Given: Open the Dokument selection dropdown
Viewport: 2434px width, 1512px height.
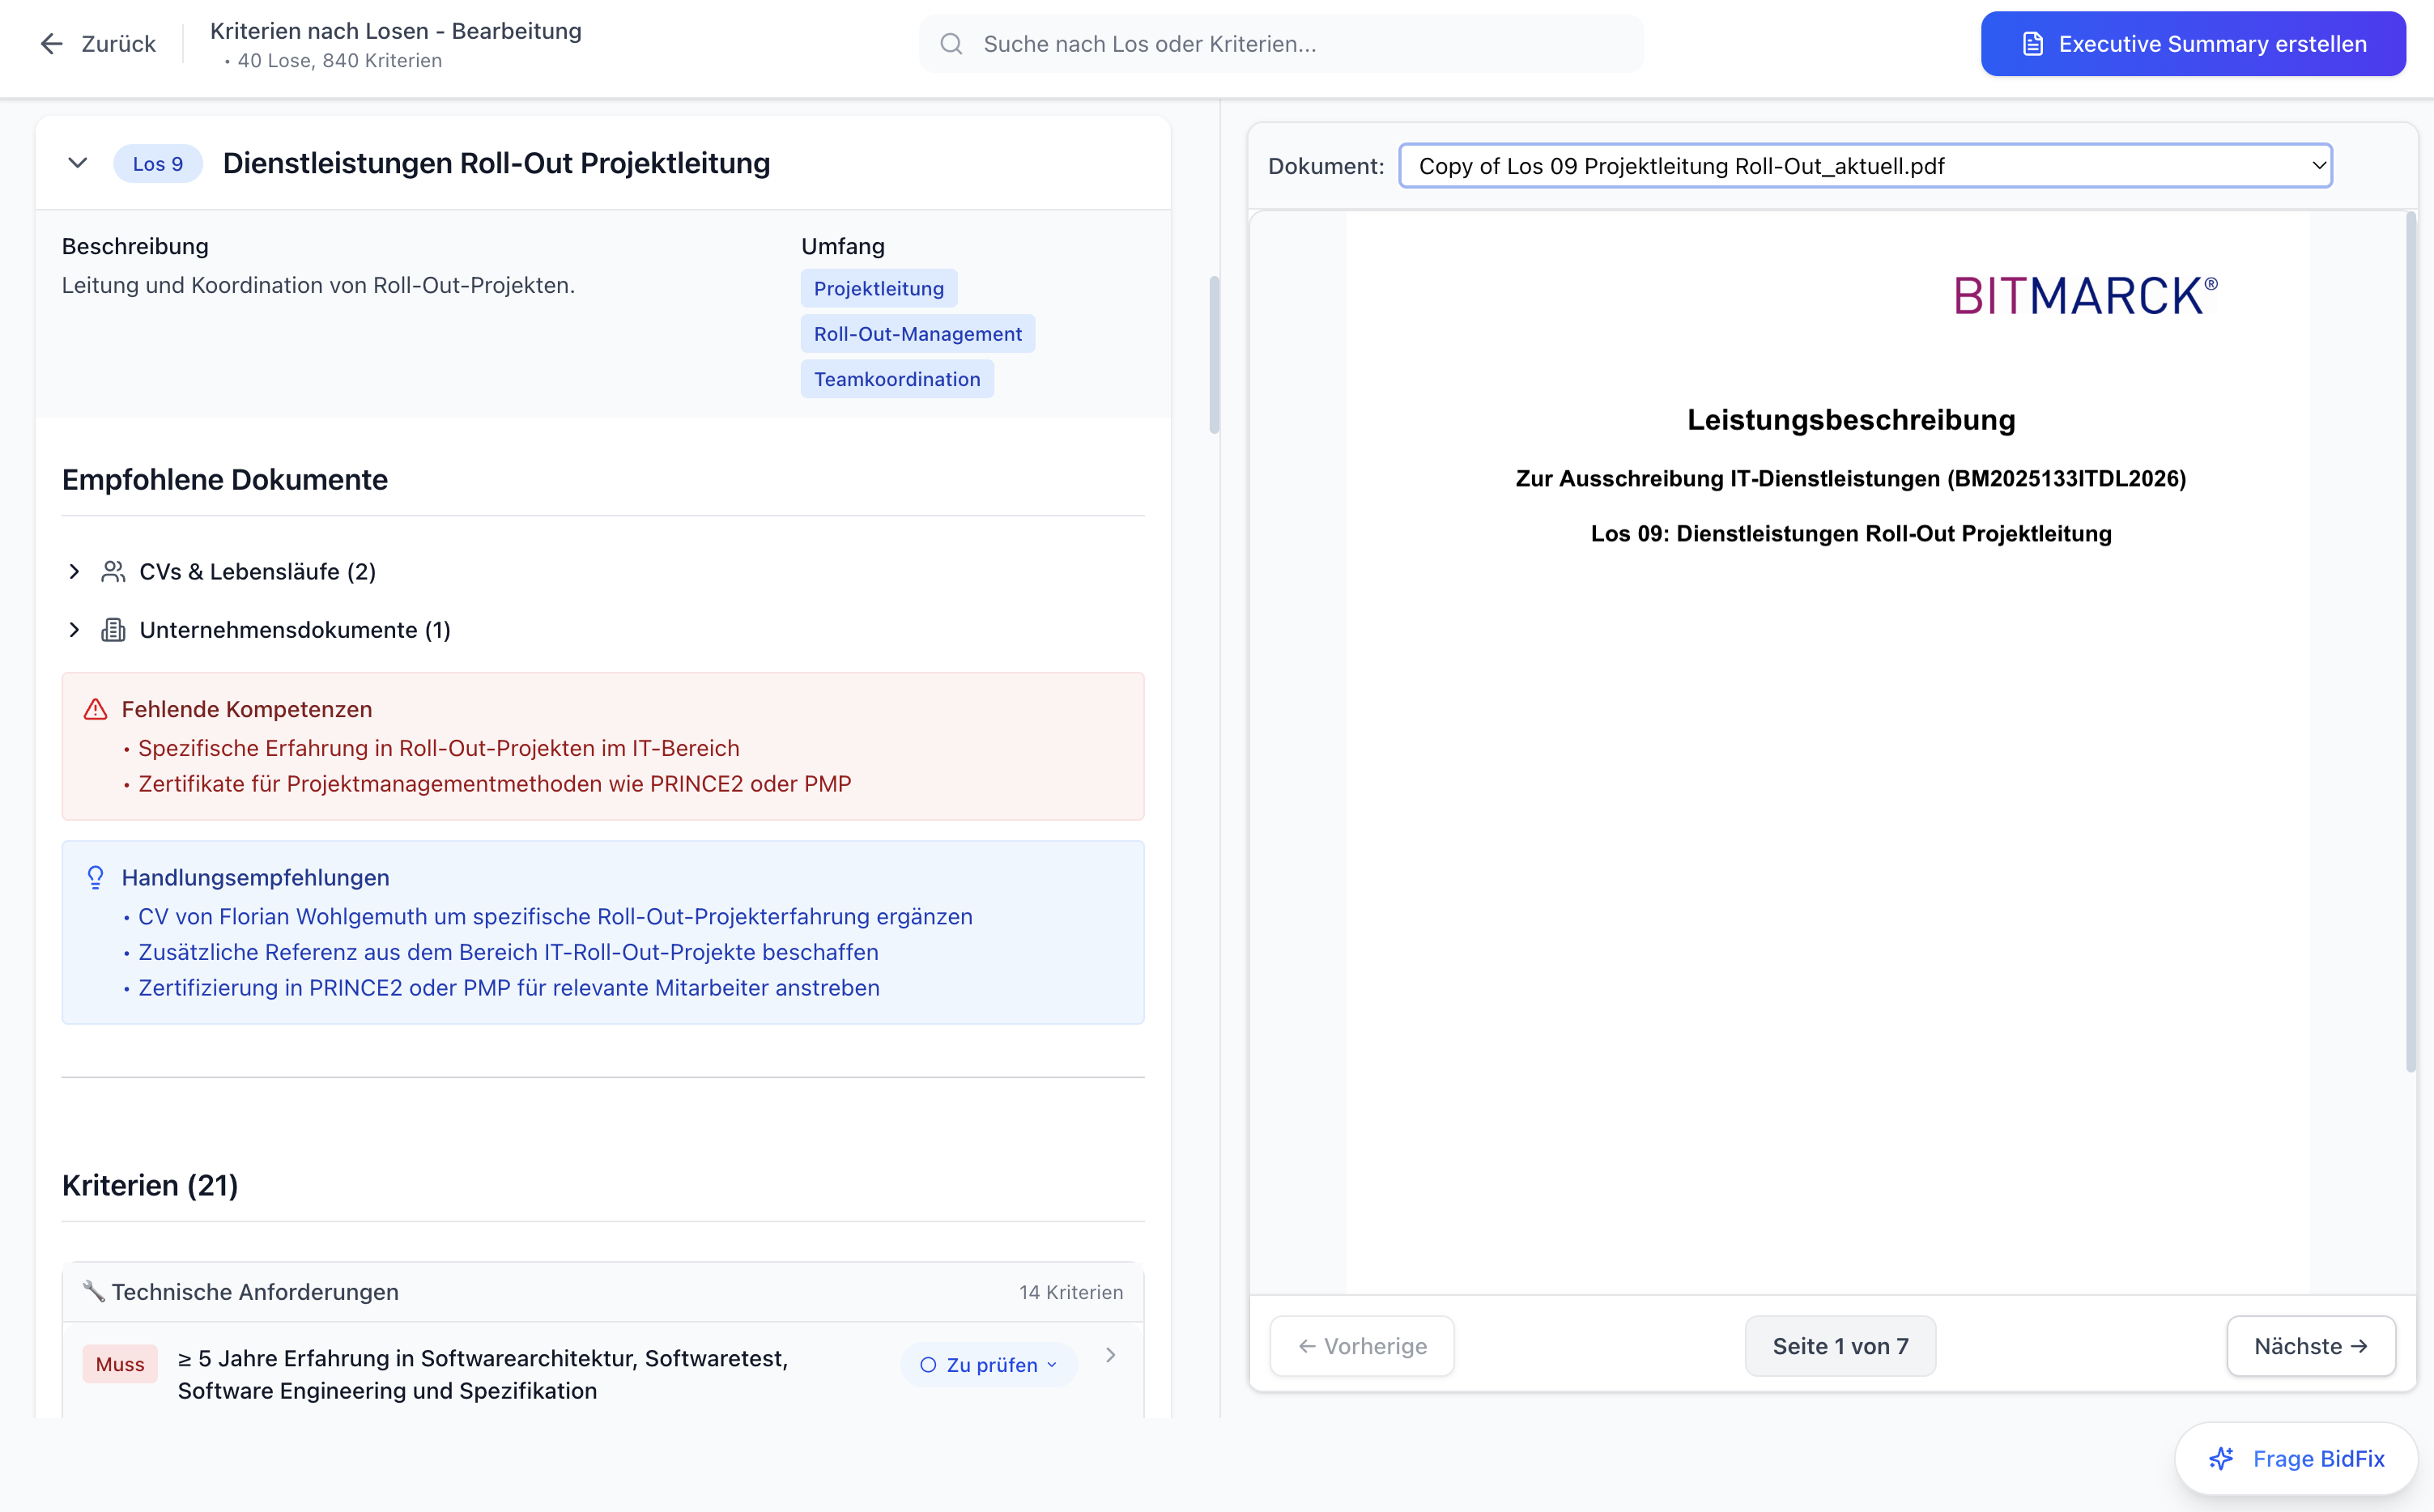Looking at the screenshot, I should (x=1865, y=166).
